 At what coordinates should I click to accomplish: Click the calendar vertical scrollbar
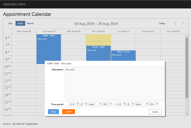tap(187, 68)
